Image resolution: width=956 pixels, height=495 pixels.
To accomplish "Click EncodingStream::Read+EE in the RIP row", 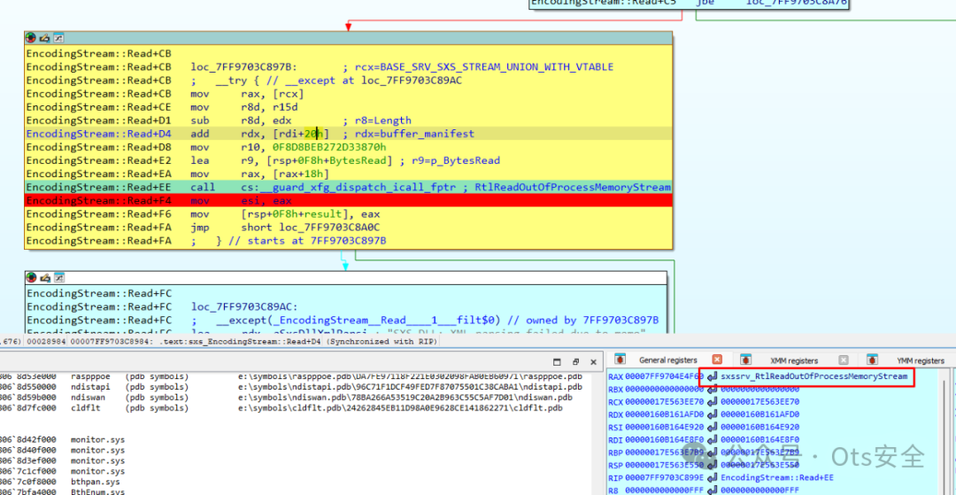I will click(777, 477).
